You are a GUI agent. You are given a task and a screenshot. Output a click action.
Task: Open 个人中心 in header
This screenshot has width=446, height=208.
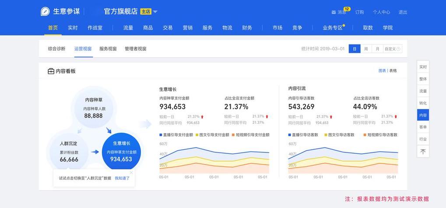pyautogui.click(x=381, y=12)
